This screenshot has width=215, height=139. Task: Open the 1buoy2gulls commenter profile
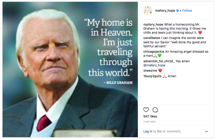(x=152, y=76)
